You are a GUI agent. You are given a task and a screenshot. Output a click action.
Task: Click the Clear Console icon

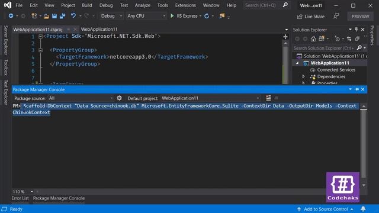(268, 98)
